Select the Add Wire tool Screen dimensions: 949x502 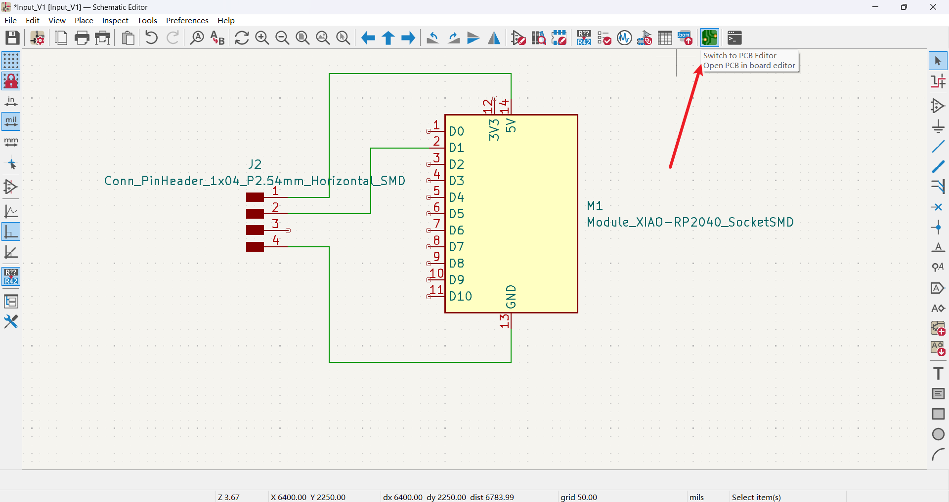point(938,147)
